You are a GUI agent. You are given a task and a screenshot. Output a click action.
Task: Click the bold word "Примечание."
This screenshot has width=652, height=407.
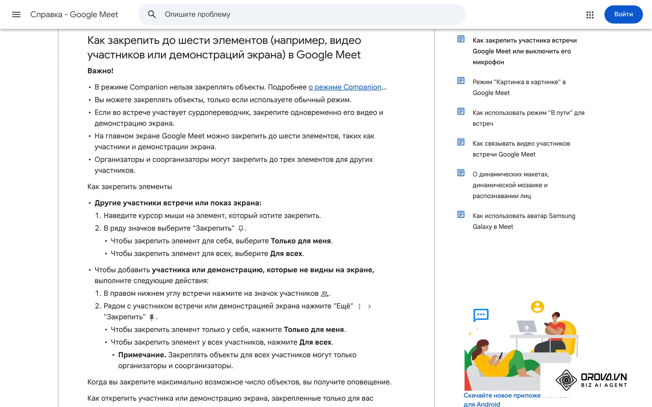click(142, 355)
